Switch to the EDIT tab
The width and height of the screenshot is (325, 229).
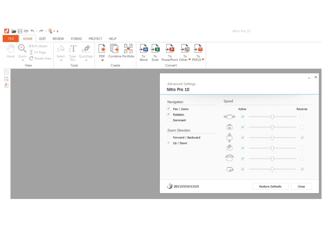point(42,38)
